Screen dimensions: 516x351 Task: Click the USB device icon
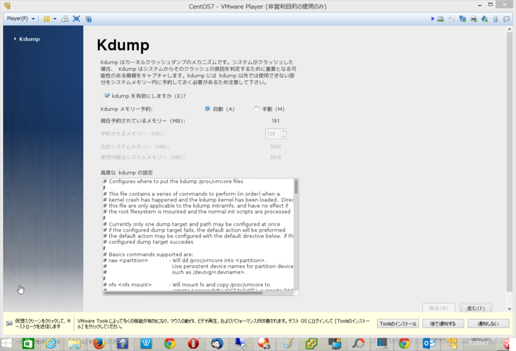coord(495,19)
